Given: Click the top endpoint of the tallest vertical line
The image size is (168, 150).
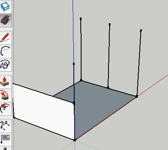Looking at the screenshot, I should click(x=81, y=19).
